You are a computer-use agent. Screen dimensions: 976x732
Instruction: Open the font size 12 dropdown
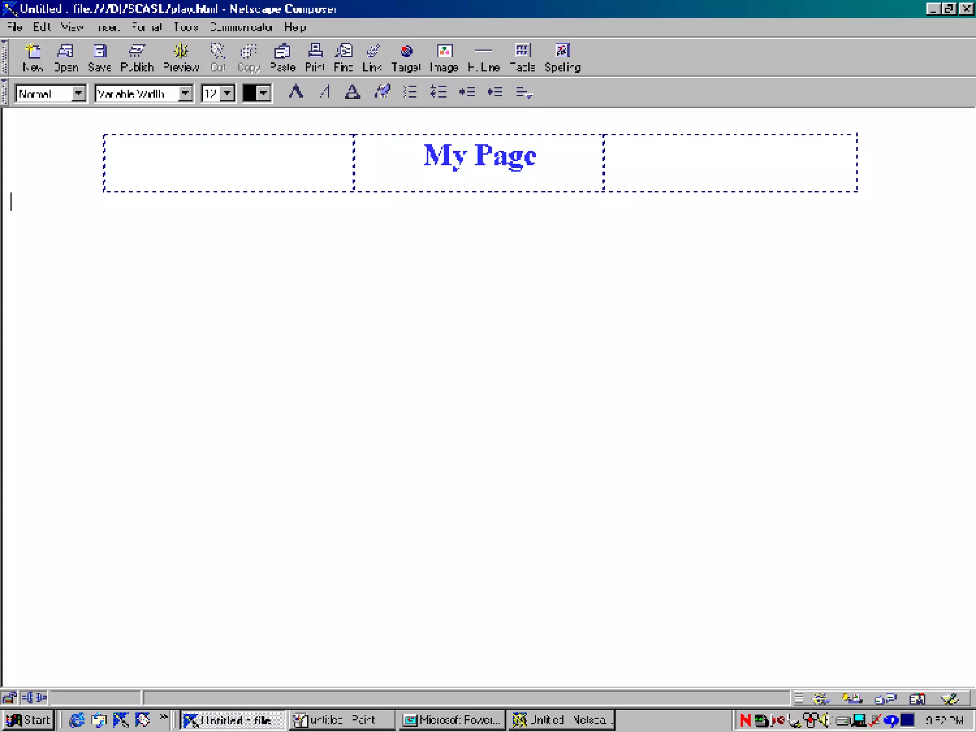click(x=228, y=93)
